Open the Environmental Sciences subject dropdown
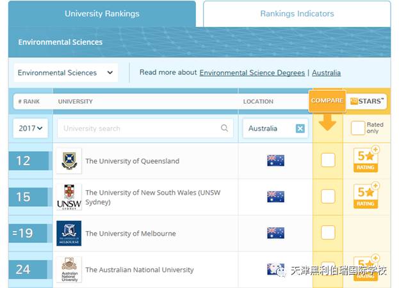Viewport: 399px width, 288px height. pyautogui.click(x=66, y=73)
